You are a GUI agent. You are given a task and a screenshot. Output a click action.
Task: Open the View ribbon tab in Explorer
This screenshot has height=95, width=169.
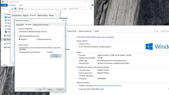point(21,5)
